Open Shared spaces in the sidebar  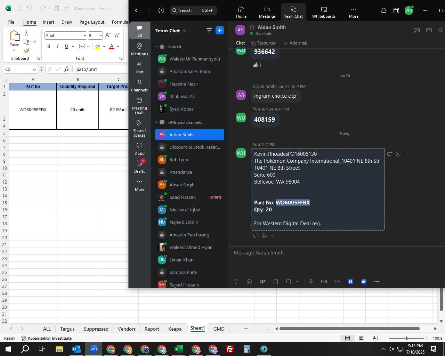(139, 128)
